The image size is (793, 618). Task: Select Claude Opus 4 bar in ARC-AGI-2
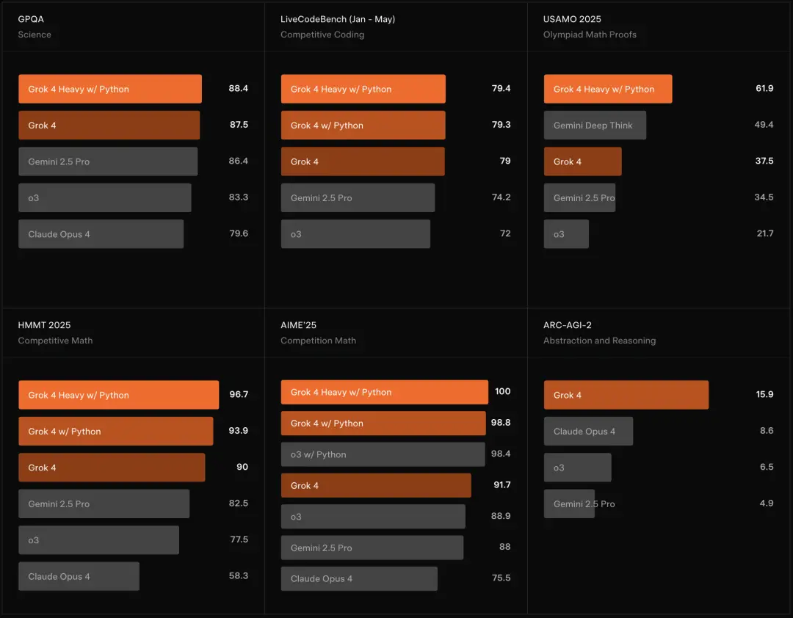(588, 432)
